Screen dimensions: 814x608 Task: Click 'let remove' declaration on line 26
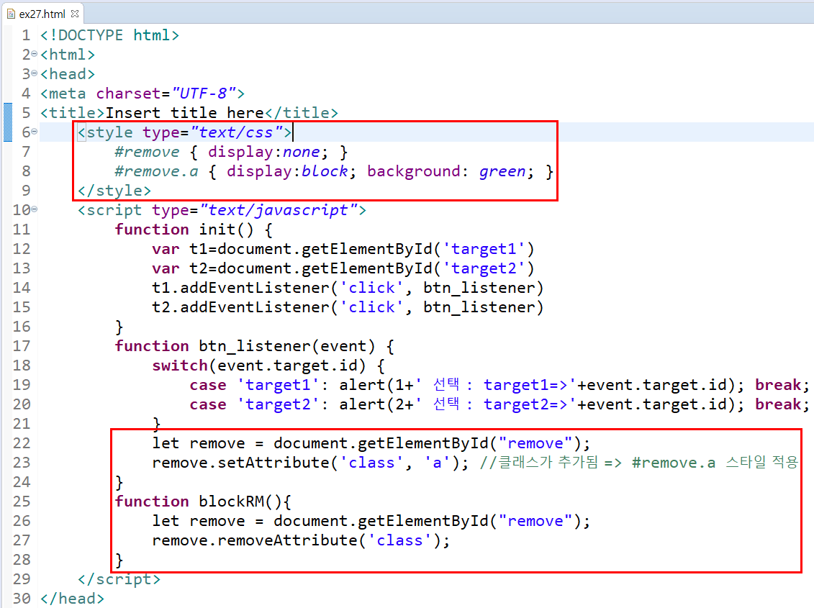(x=371, y=521)
